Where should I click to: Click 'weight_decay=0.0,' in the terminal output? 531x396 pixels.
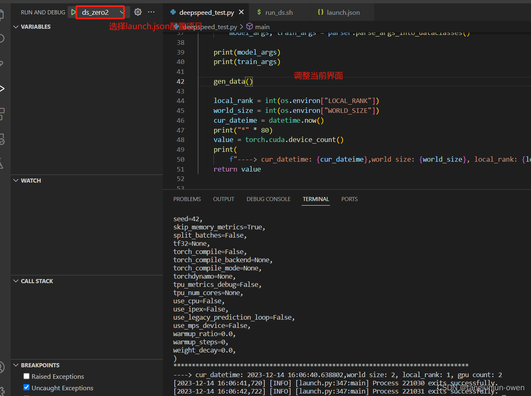coord(204,350)
